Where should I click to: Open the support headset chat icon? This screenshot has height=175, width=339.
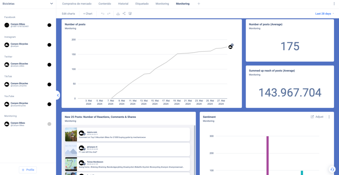pos(332,169)
